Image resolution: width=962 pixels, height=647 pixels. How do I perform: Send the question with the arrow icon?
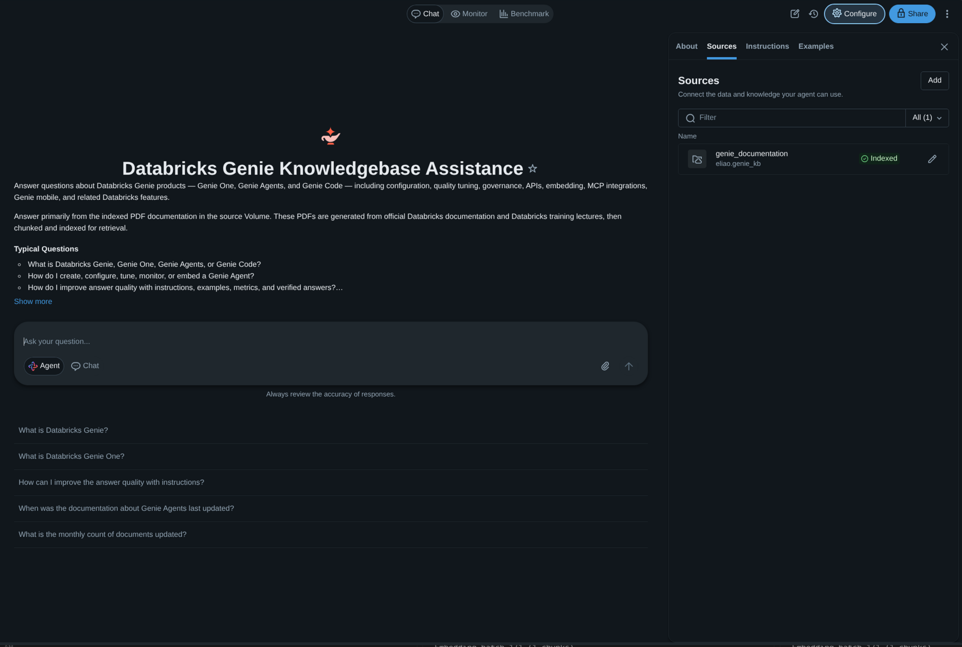click(629, 366)
